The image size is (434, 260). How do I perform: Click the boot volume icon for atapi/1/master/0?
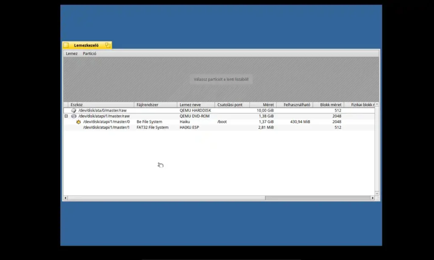click(x=78, y=122)
